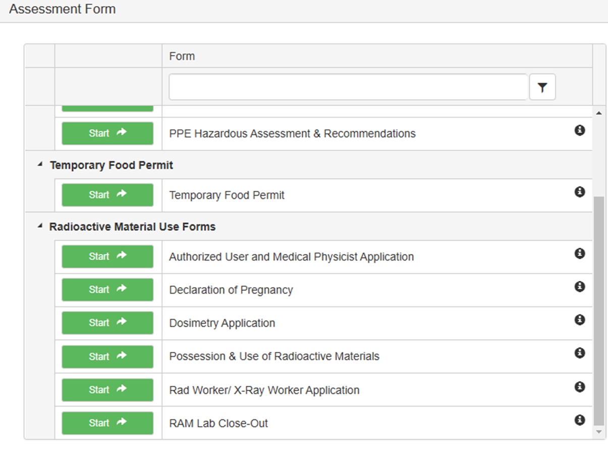
Task: Click the Form filter text field
Action: [x=348, y=87]
